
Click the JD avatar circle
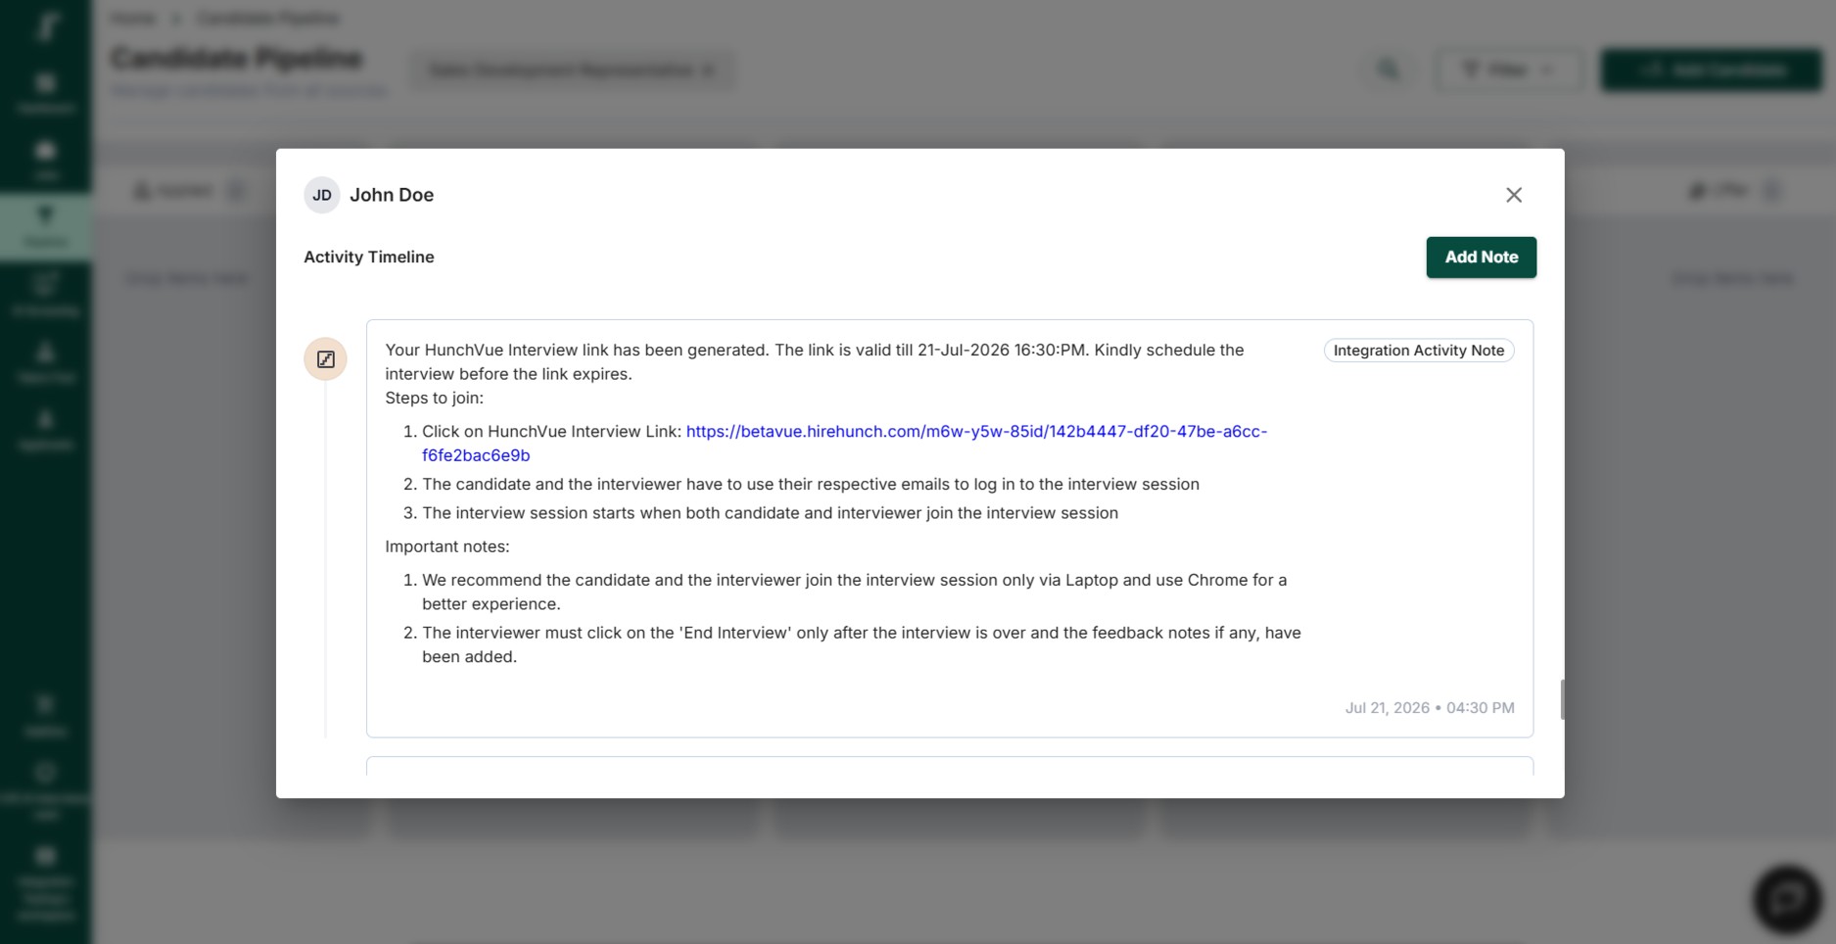[x=321, y=195]
